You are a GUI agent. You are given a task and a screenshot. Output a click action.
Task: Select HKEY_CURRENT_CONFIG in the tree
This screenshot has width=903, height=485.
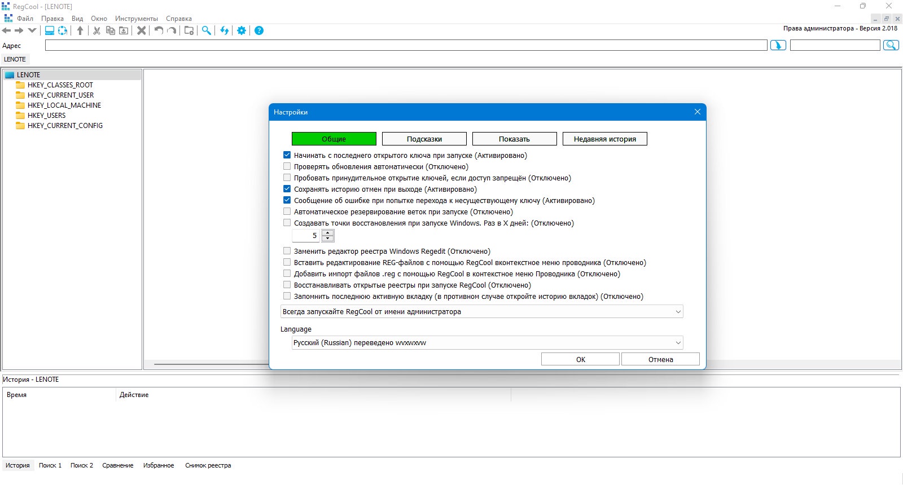(65, 126)
